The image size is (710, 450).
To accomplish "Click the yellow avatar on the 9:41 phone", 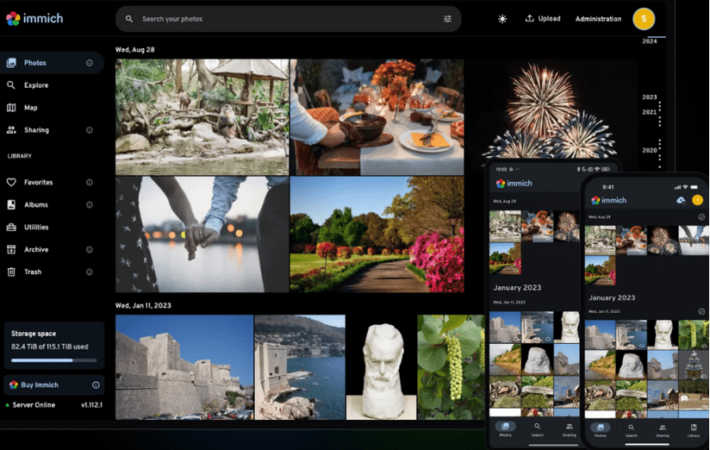I will (697, 200).
